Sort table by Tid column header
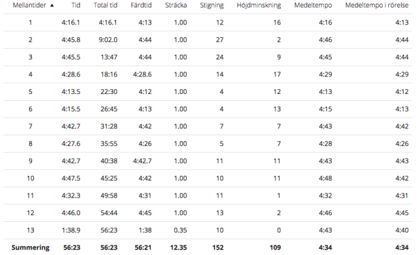Screen dimensions: 418x255 [x=76, y=5]
